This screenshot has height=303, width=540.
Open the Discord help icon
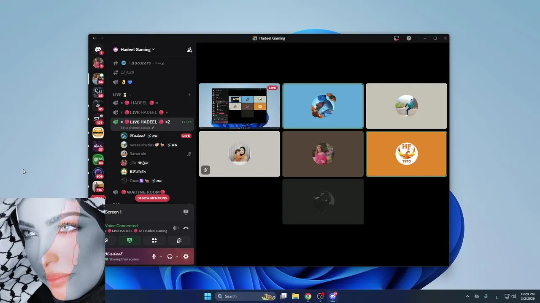click(409, 38)
